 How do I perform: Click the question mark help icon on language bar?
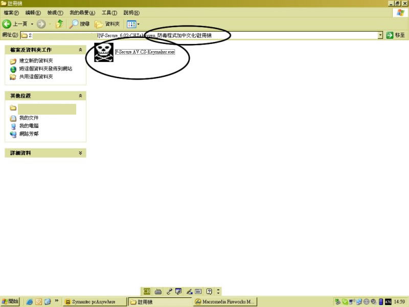pyautogui.click(x=209, y=291)
